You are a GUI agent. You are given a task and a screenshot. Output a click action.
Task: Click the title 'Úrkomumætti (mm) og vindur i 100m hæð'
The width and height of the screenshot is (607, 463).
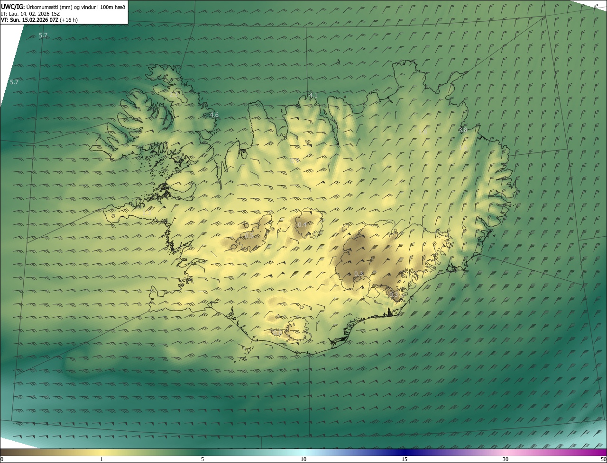click(76, 7)
